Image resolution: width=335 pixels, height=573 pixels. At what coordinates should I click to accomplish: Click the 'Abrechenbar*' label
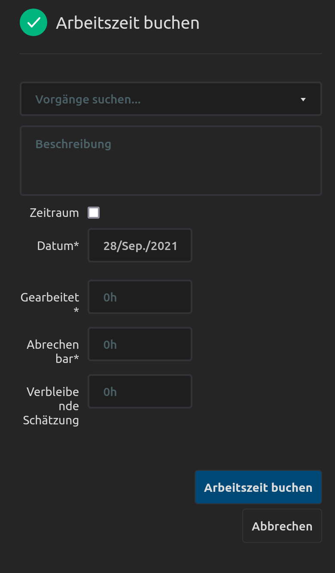coord(53,351)
